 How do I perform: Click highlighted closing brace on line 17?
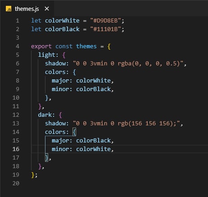pyautogui.click(x=47, y=158)
